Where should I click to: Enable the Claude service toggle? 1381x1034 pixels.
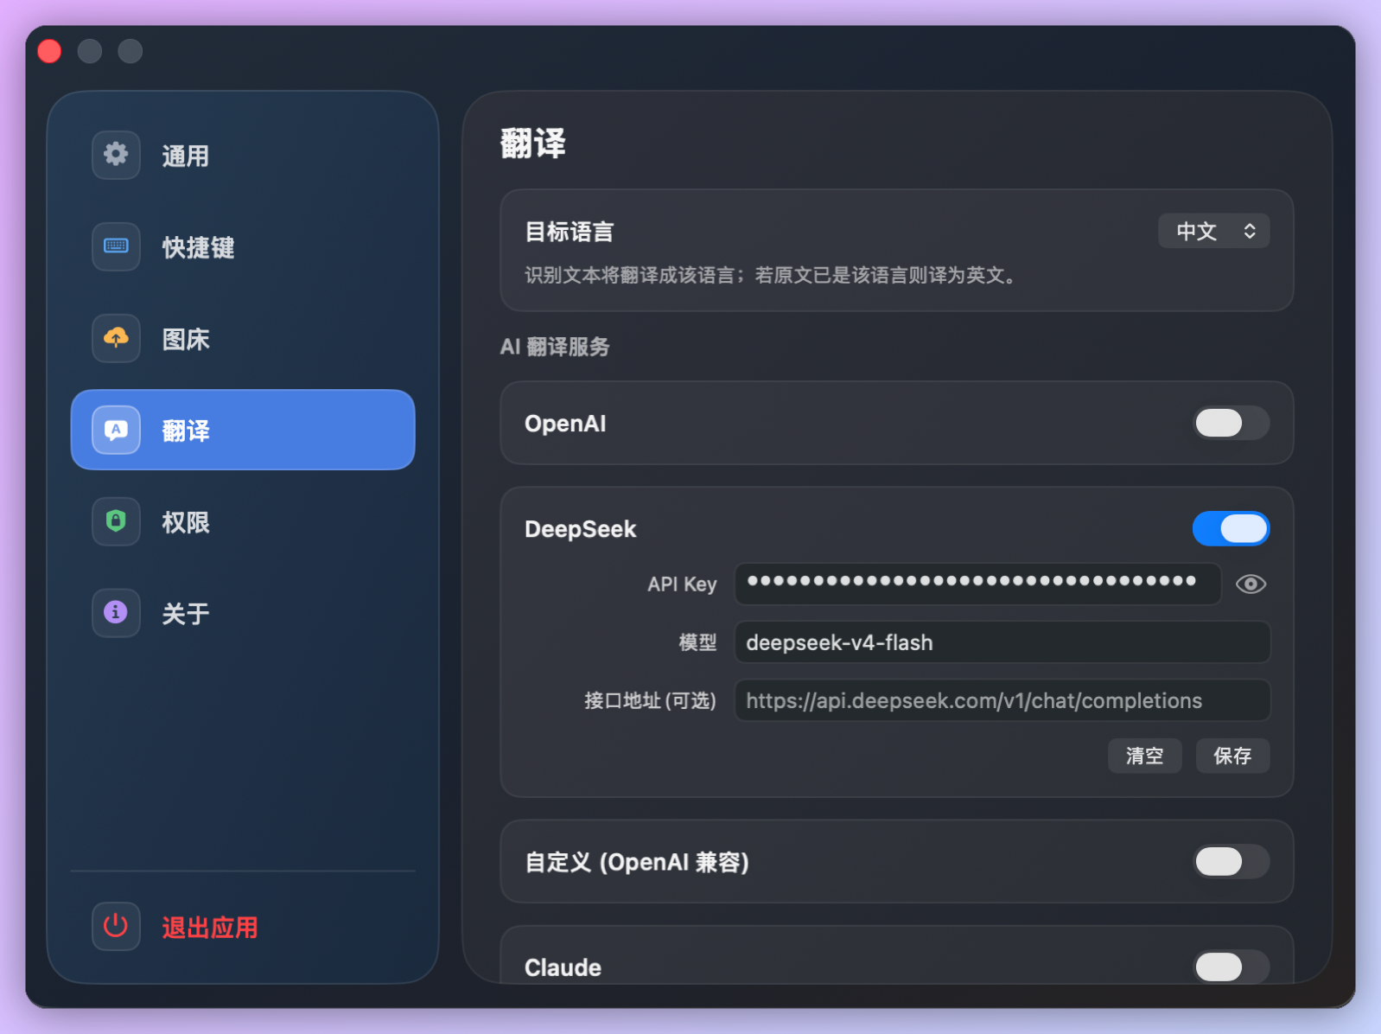click(1231, 967)
